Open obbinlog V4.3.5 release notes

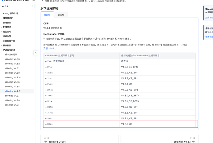click(12, 59)
